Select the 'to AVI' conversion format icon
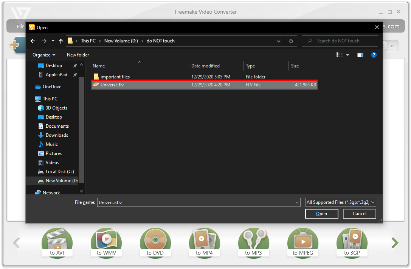 pyautogui.click(x=57, y=242)
